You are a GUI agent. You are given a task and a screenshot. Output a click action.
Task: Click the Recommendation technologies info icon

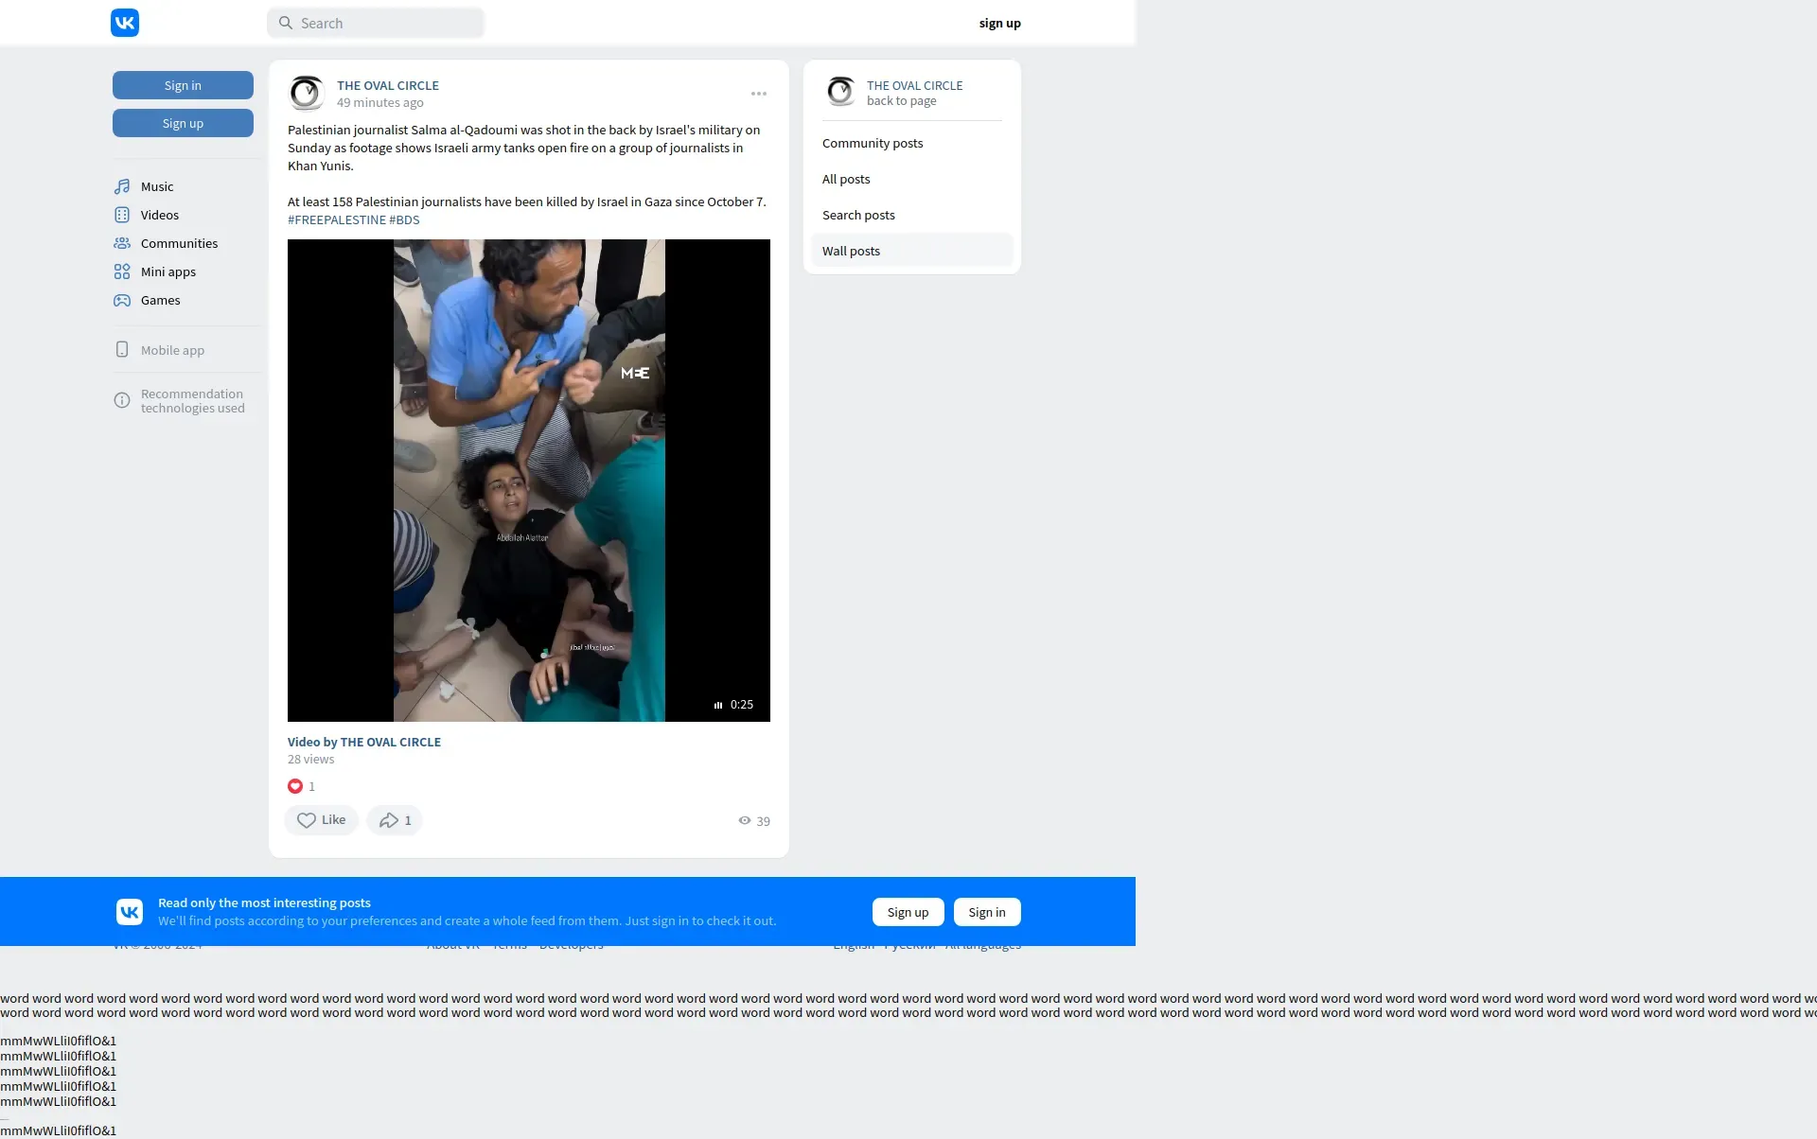coord(122,400)
